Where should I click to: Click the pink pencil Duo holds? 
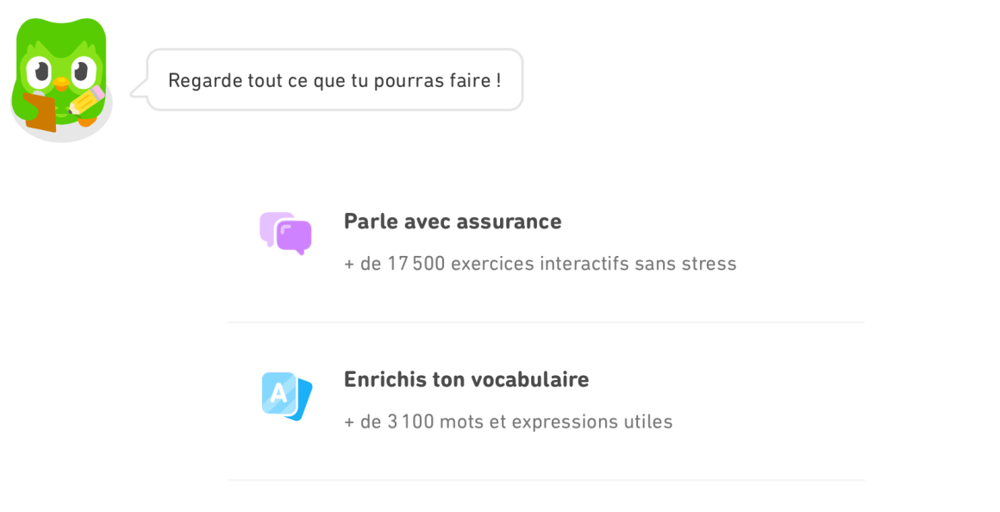coord(88,99)
